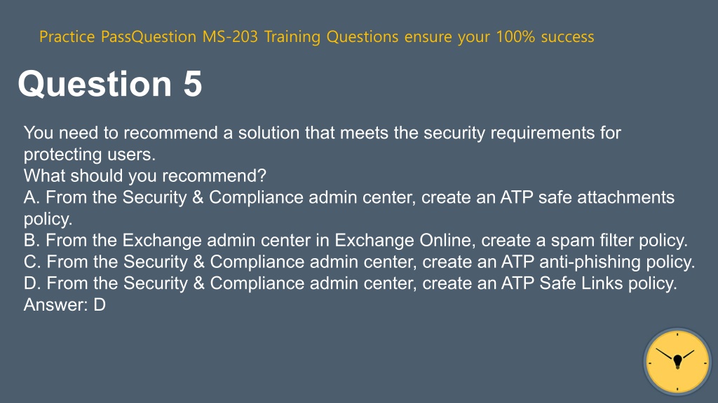Click 'MS-203' in the yellow header
Viewport: 718px width, 403px height.
(230, 36)
